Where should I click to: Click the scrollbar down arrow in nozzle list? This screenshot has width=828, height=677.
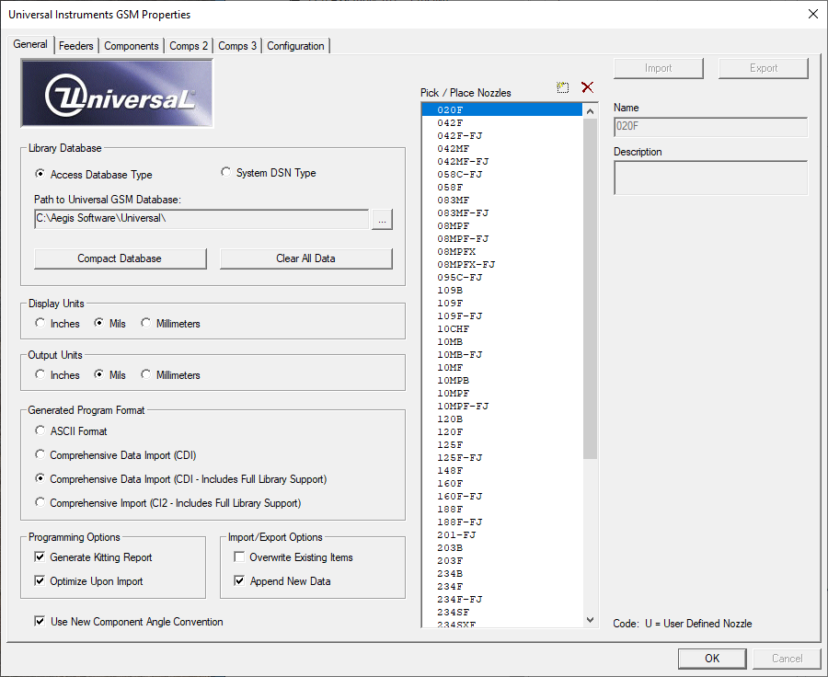coord(589,619)
